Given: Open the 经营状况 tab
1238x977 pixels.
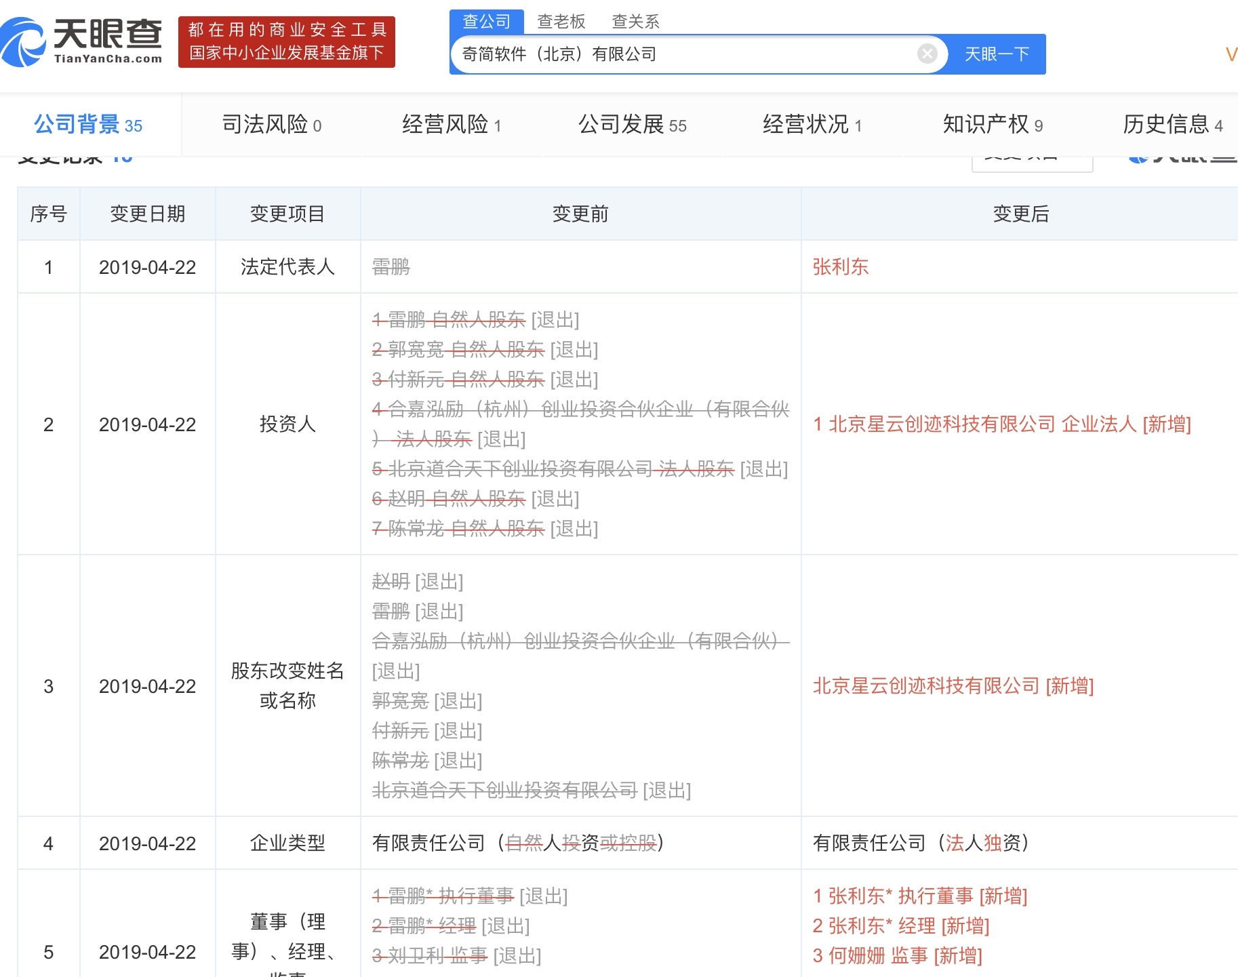Looking at the screenshot, I should [x=812, y=125].
